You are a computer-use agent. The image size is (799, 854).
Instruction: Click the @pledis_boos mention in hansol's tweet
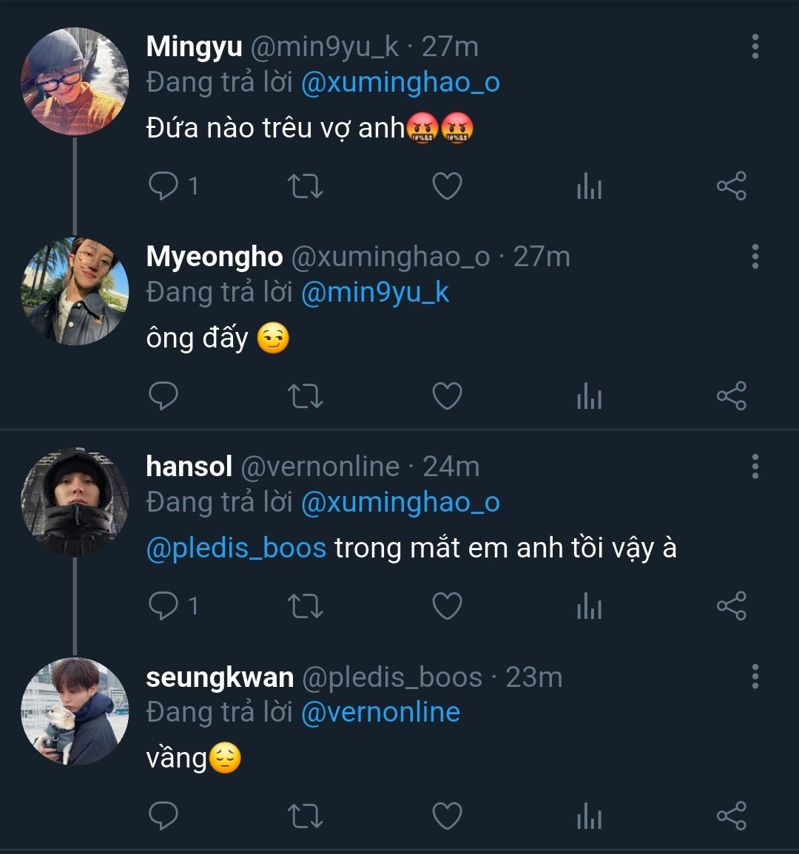pos(236,549)
